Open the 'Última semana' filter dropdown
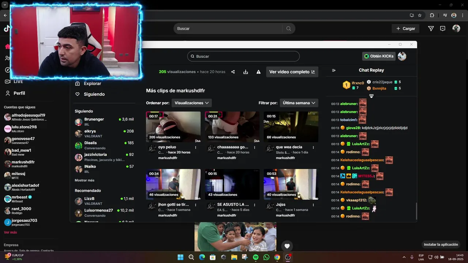This screenshot has height=263, width=468. 299,103
